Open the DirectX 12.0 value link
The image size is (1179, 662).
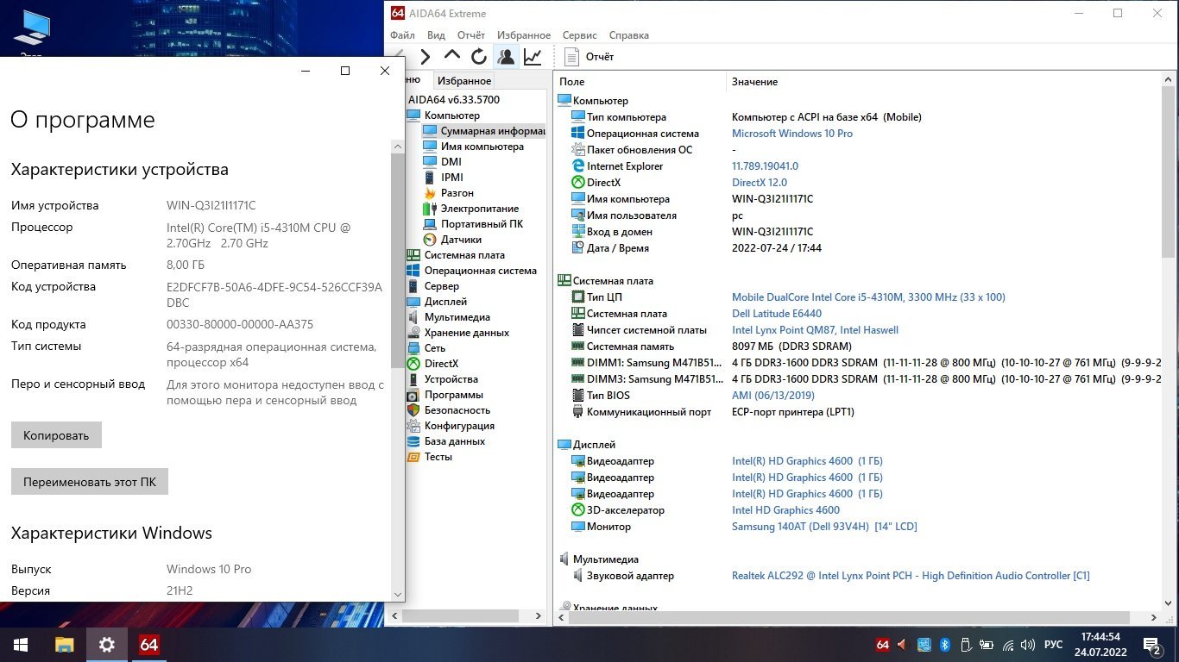pyautogui.click(x=760, y=183)
